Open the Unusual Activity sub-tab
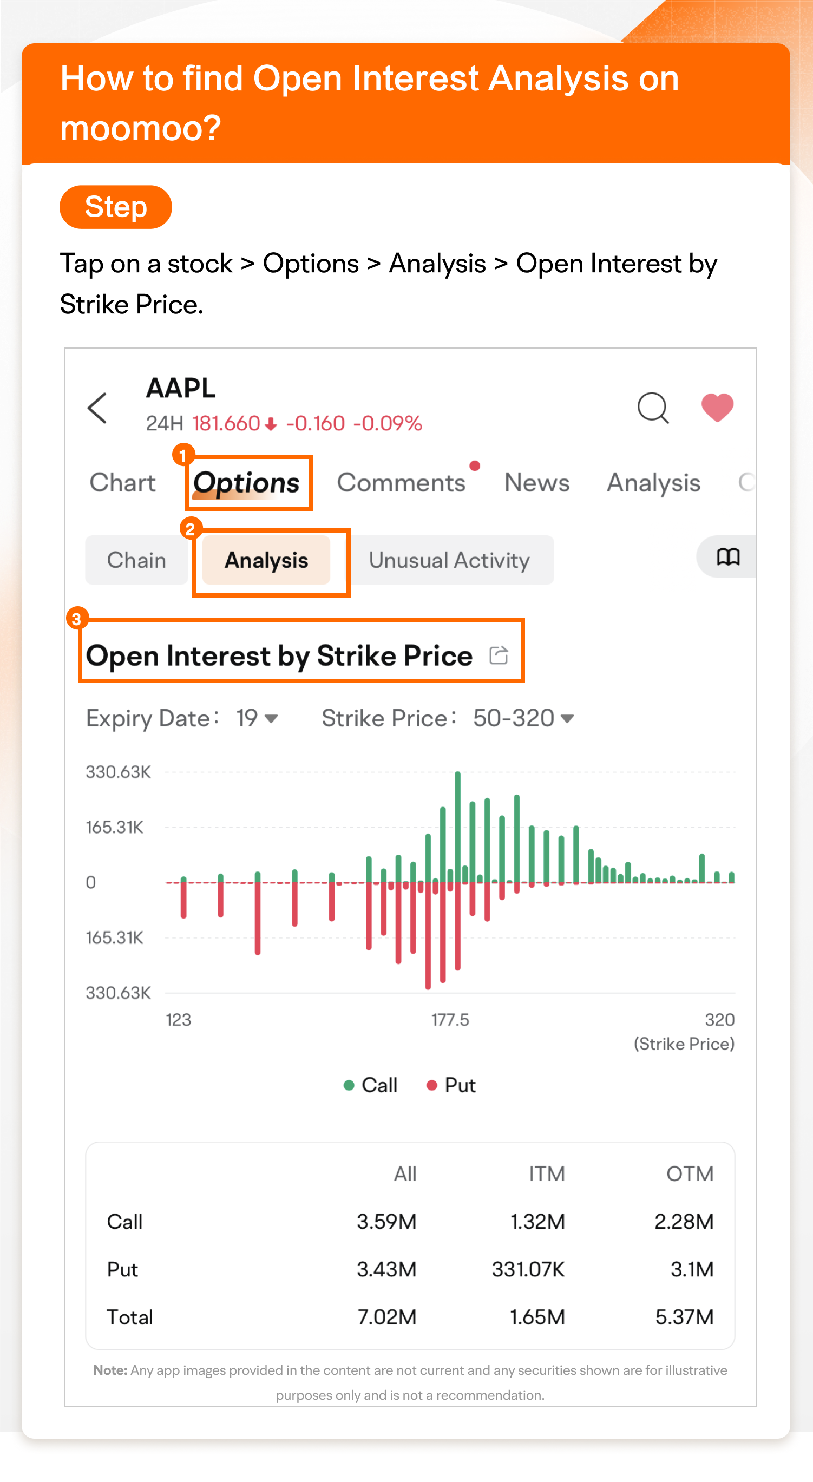This screenshot has width=813, height=1482. (x=449, y=560)
